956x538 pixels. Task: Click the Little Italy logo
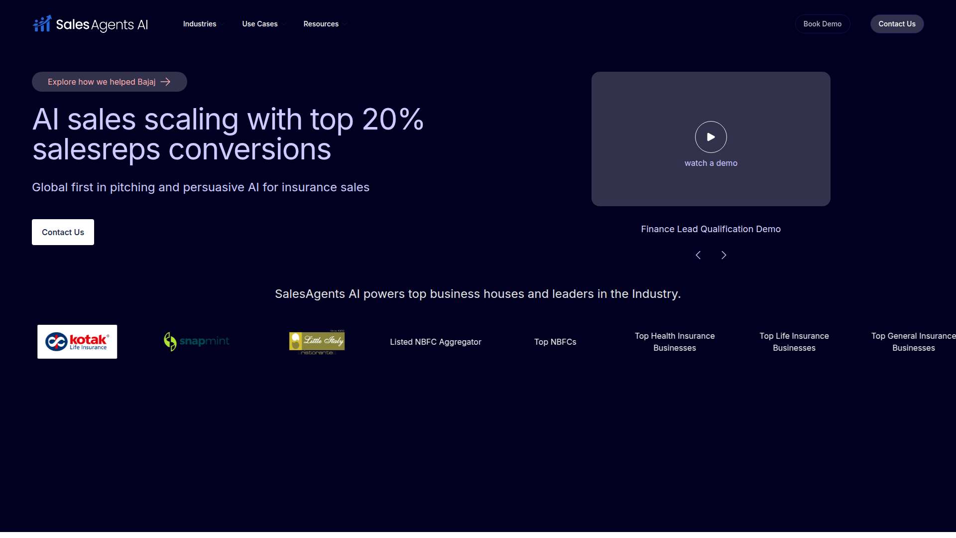pyautogui.click(x=317, y=342)
